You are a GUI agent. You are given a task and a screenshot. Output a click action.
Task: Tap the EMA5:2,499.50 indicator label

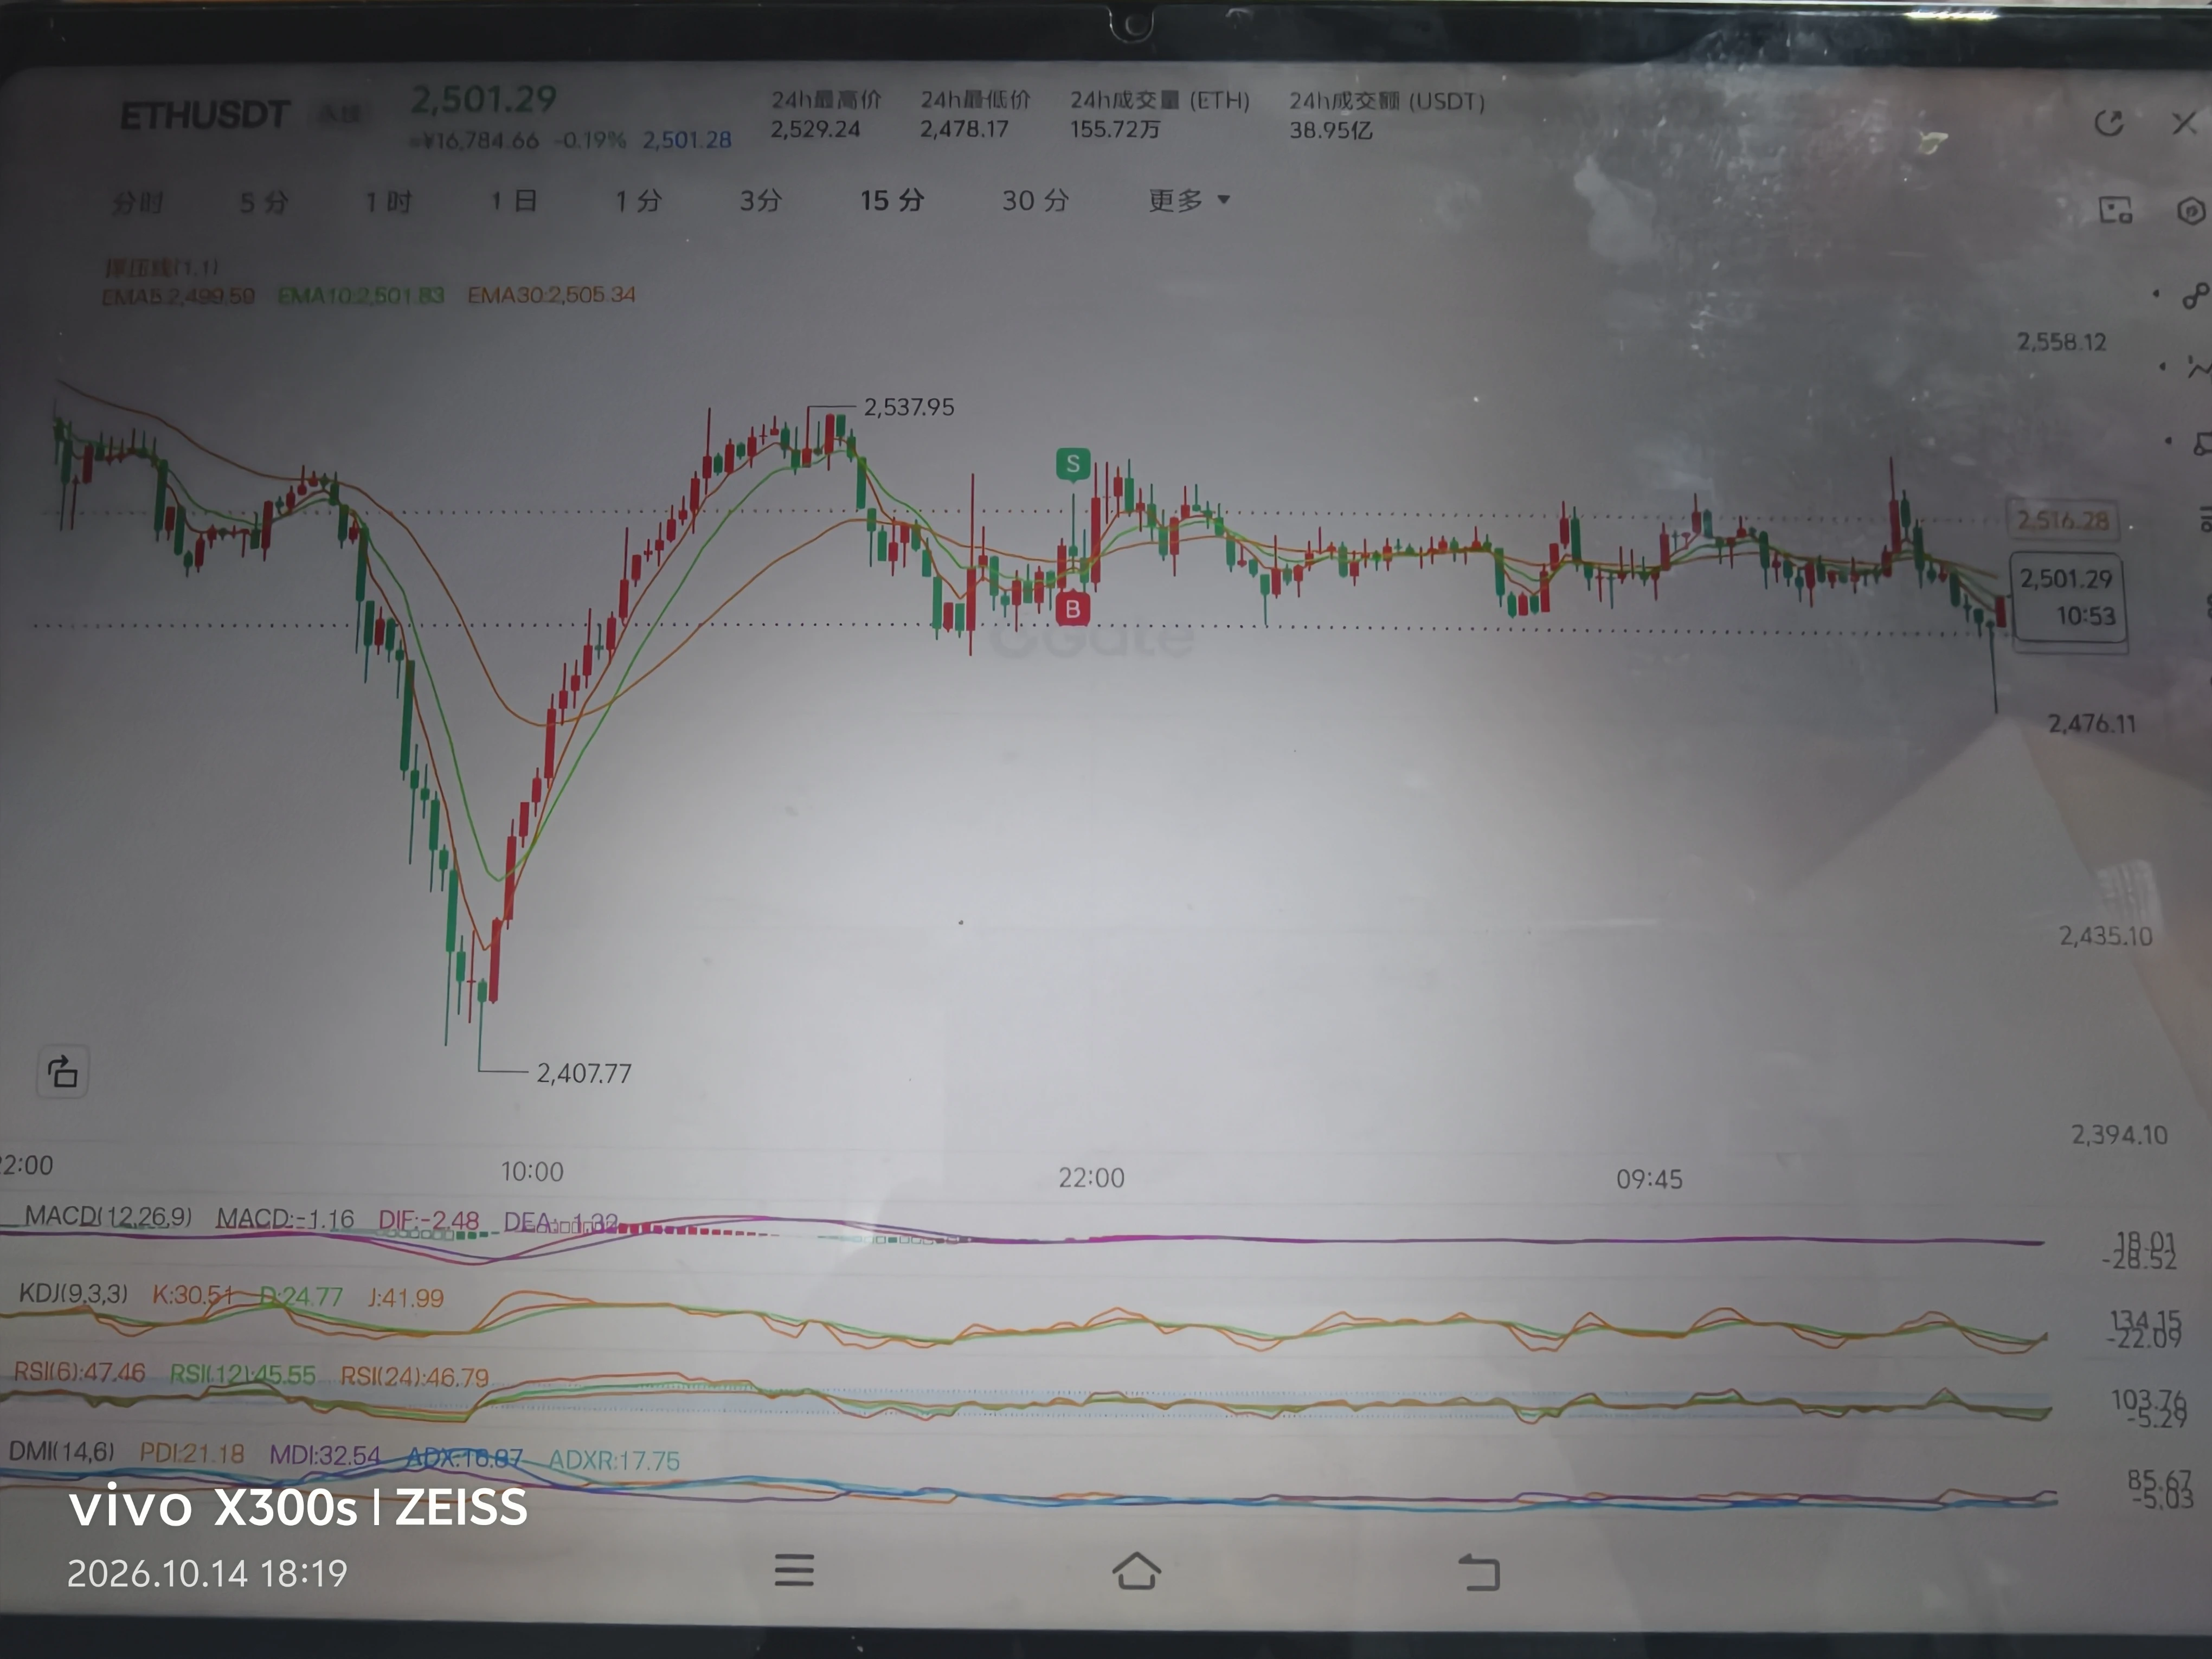pos(178,297)
